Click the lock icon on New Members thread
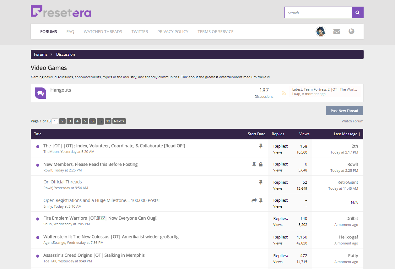 [261, 164]
